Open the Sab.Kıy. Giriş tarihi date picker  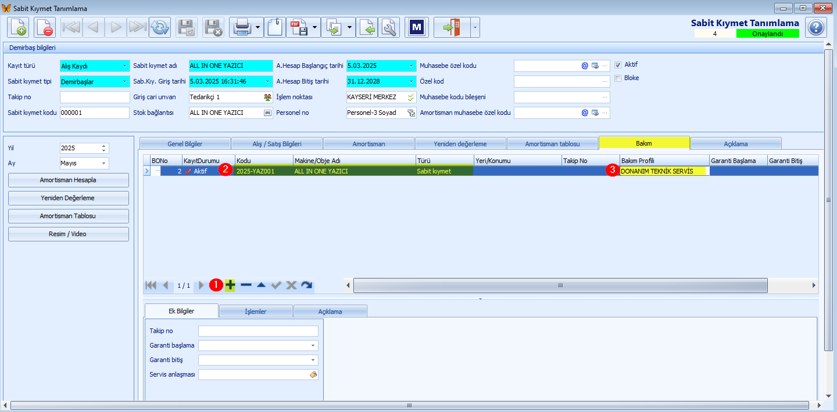[x=268, y=81]
